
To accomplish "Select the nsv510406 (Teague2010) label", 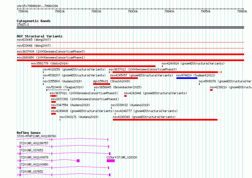I will (65, 87).
